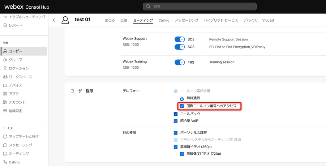Uncheck the パーソナル会議室 checkbox

(x=176, y=133)
